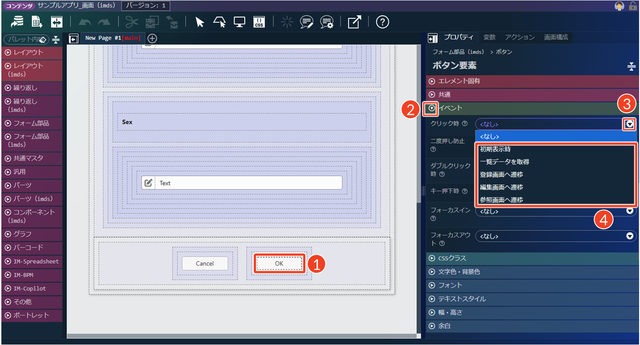Image resolution: width=640 pixels, height=345 pixels.
Task: Click the database save icon in toolbar
Action: 17,22
